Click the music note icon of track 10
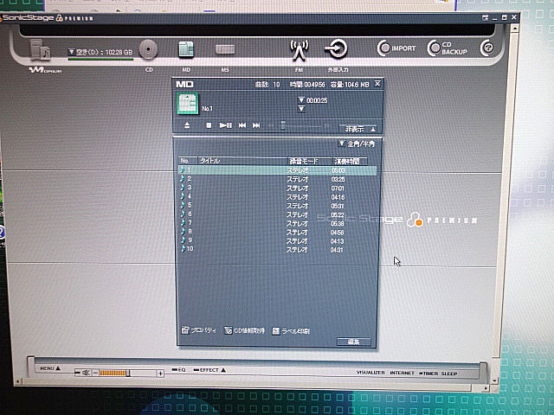Viewport: 554px width, 415px height. [x=183, y=249]
